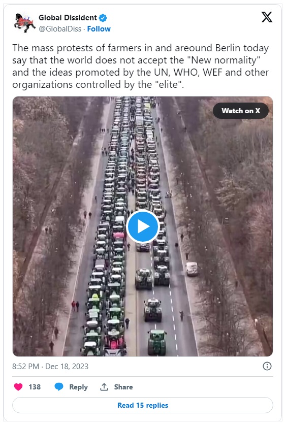Click the X logo icon

coord(267,17)
